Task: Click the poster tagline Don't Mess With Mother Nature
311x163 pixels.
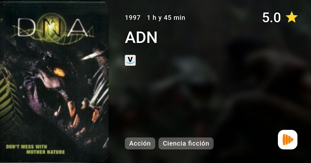Action: tap(36, 149)
